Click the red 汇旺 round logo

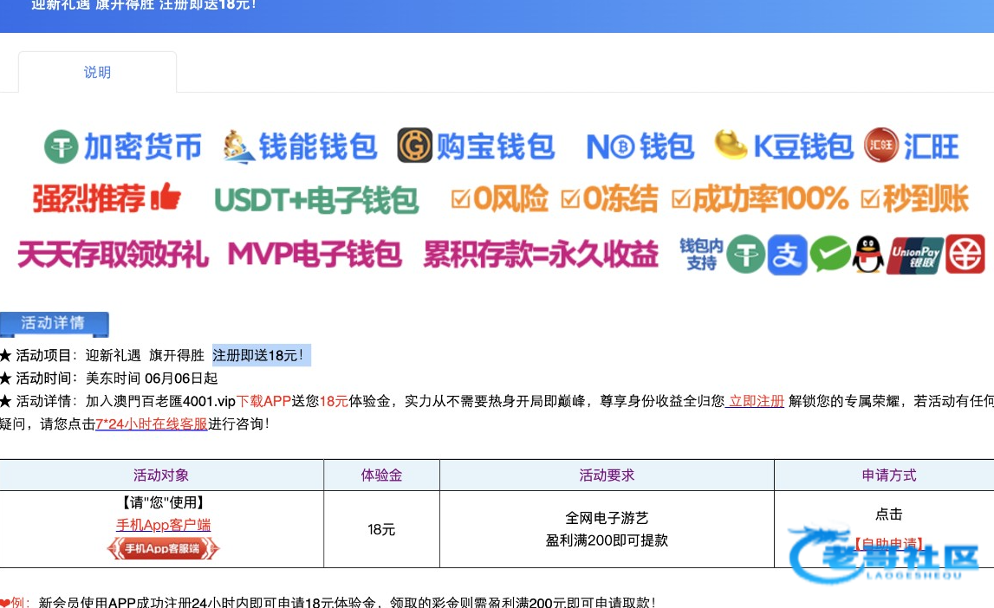tap(881, 146)
